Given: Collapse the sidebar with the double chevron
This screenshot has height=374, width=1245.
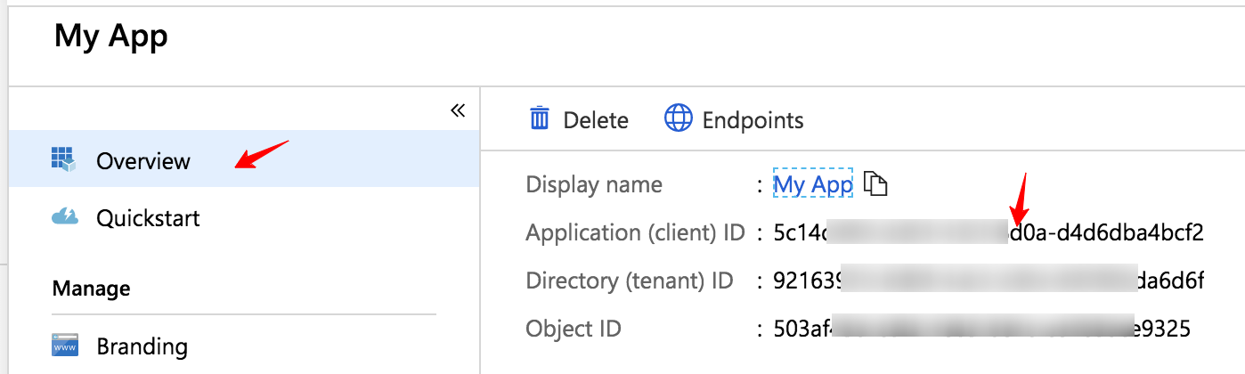Looking at the screenshot, I should 458,110.
